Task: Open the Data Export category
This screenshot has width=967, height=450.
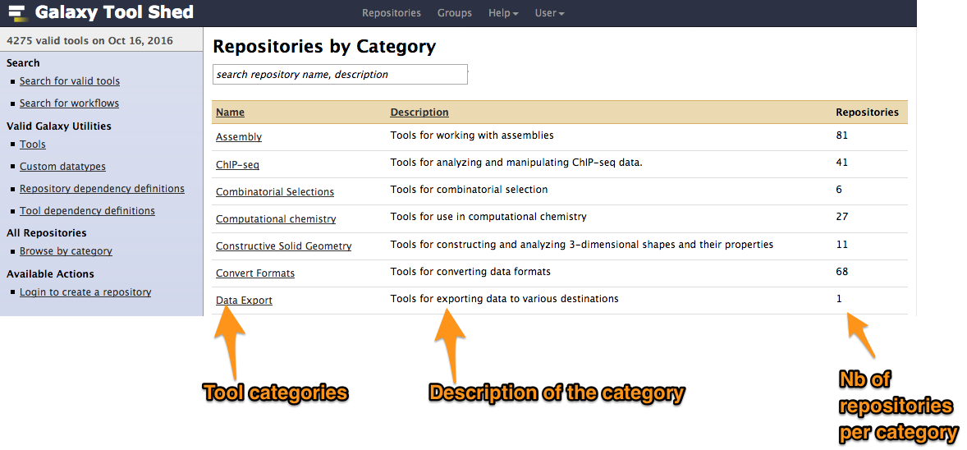Action: pos(245,301)
